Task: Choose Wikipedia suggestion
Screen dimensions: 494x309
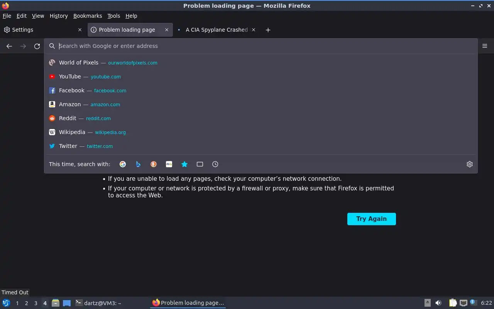Action: 261,132
